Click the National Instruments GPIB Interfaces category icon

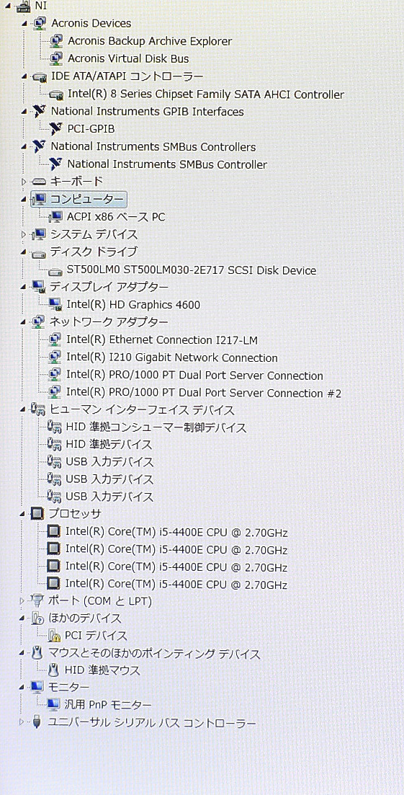[x=38, y=111]
